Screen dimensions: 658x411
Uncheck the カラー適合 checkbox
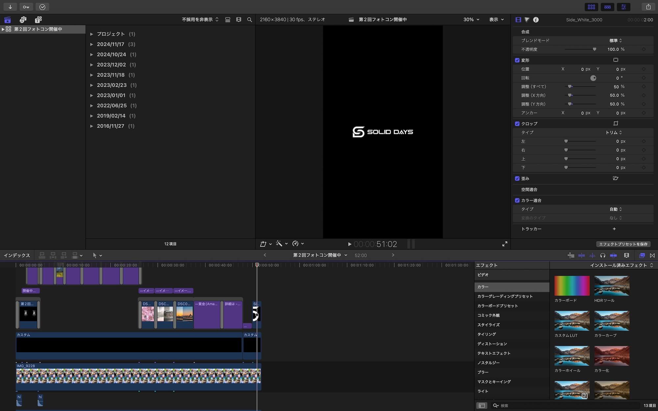[x=517, y=200]
